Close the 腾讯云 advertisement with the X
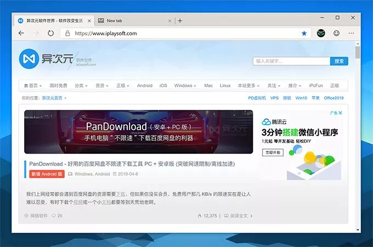Viewport: 373px width, 247px height. pyautogui.click(x=341, y=113)
